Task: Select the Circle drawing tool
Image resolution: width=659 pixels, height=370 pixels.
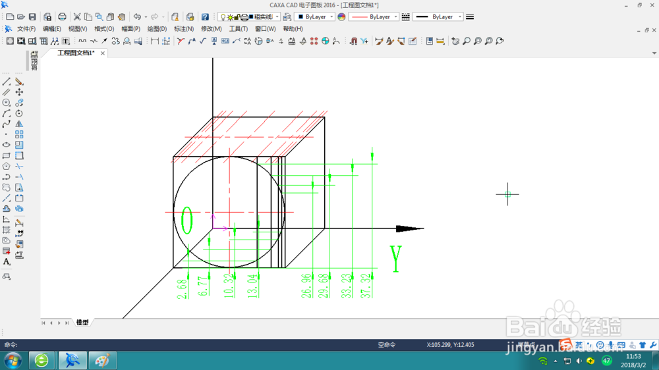Action: (x=7, y=103)
